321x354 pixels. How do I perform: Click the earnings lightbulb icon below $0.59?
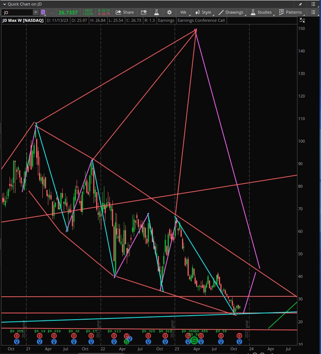tap(221, 341)
